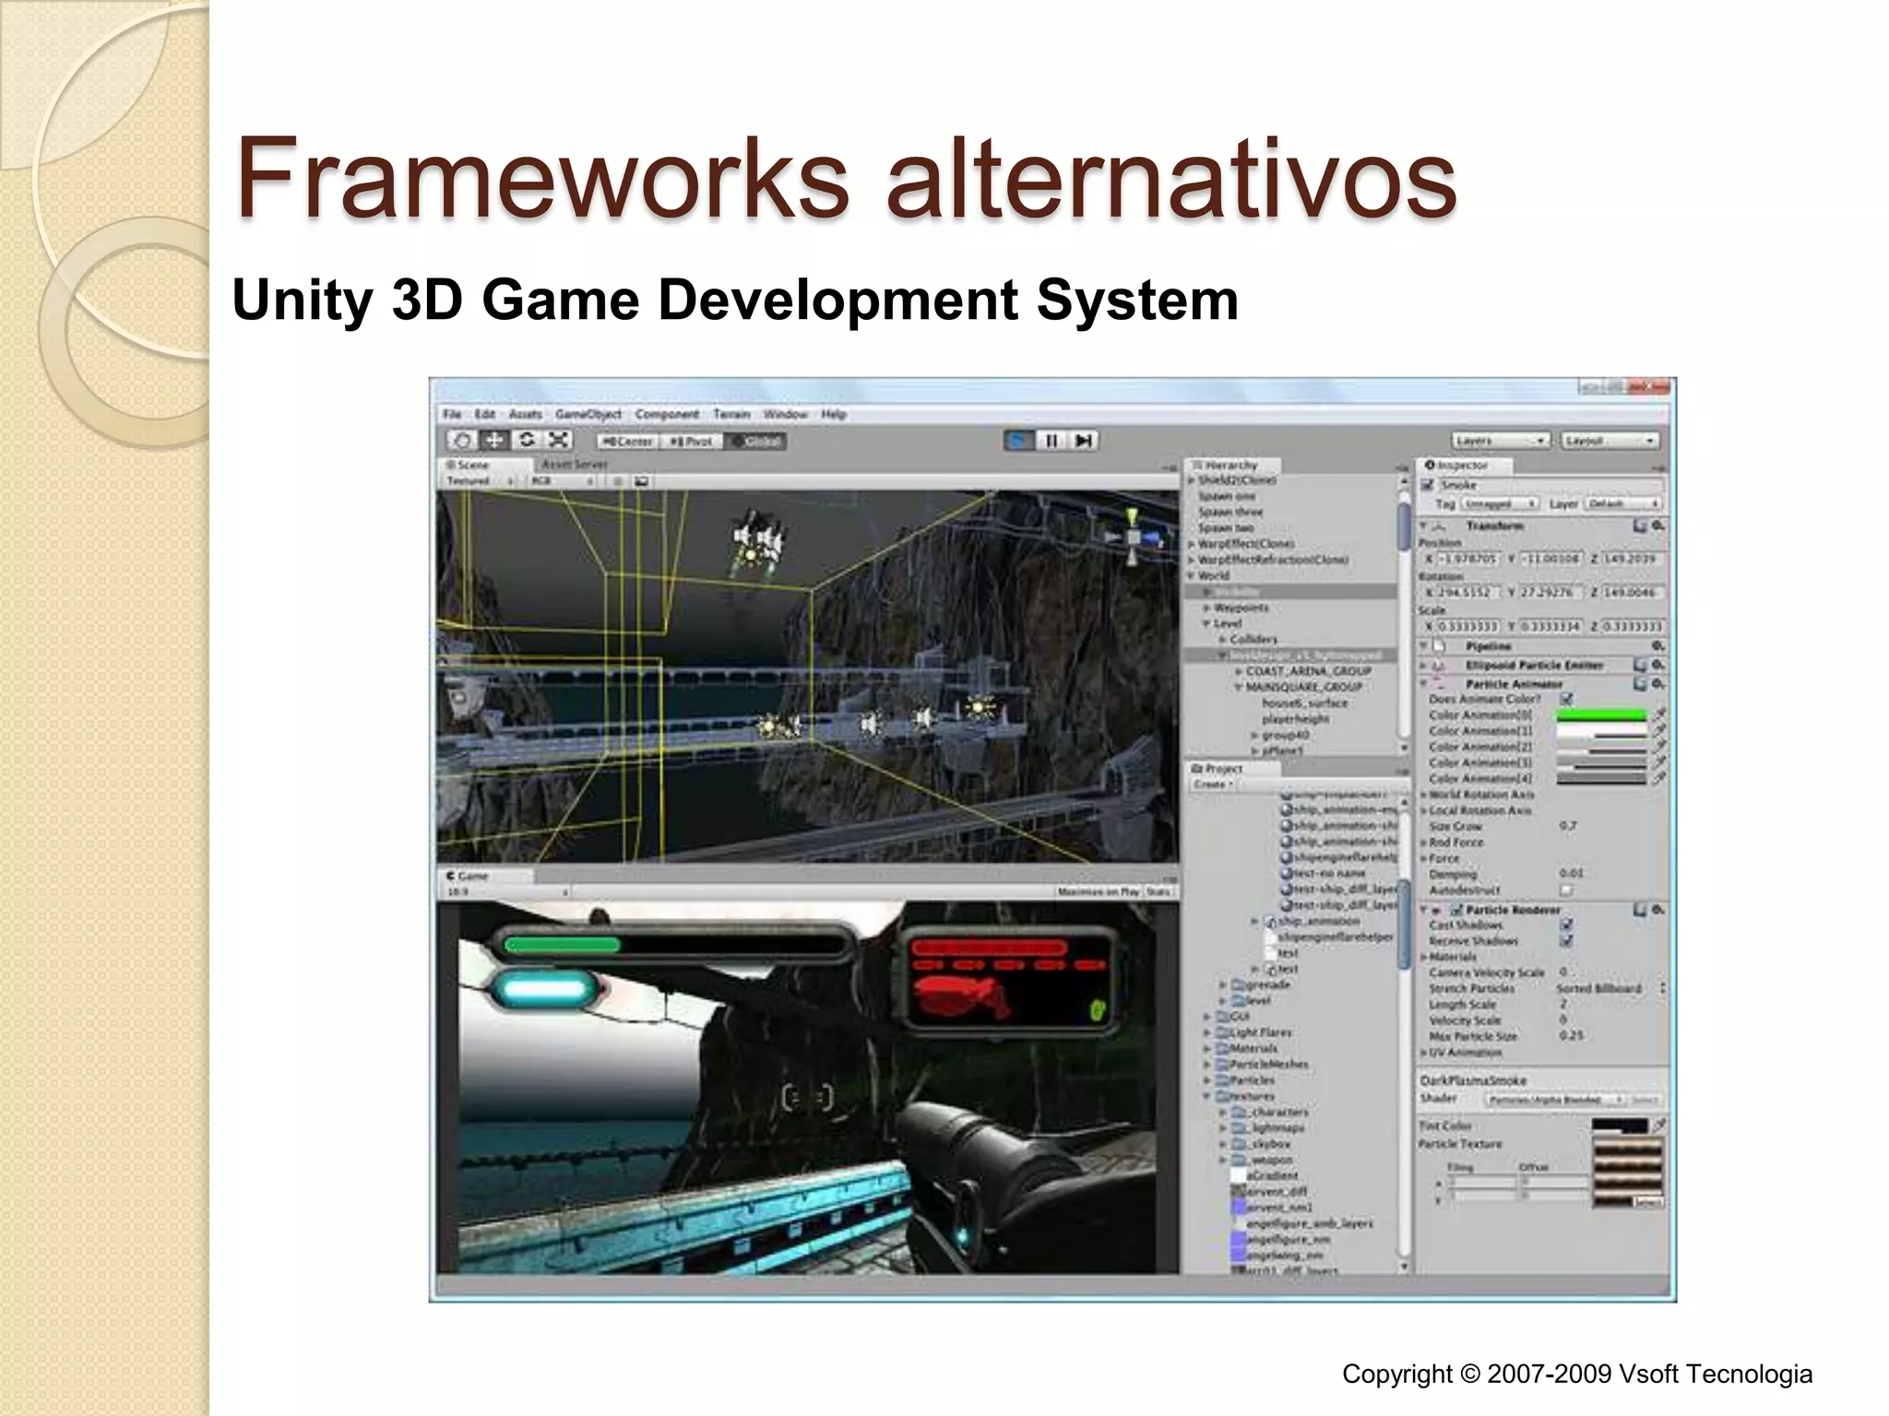Open the Transform component gear menu
The image size is (1889, 1416).
click(x=1657, y=525)
